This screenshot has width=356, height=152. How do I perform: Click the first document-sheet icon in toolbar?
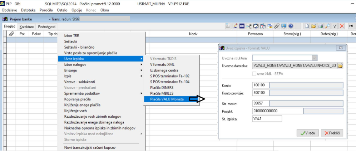pyautogui.click(x=228, y=26)
